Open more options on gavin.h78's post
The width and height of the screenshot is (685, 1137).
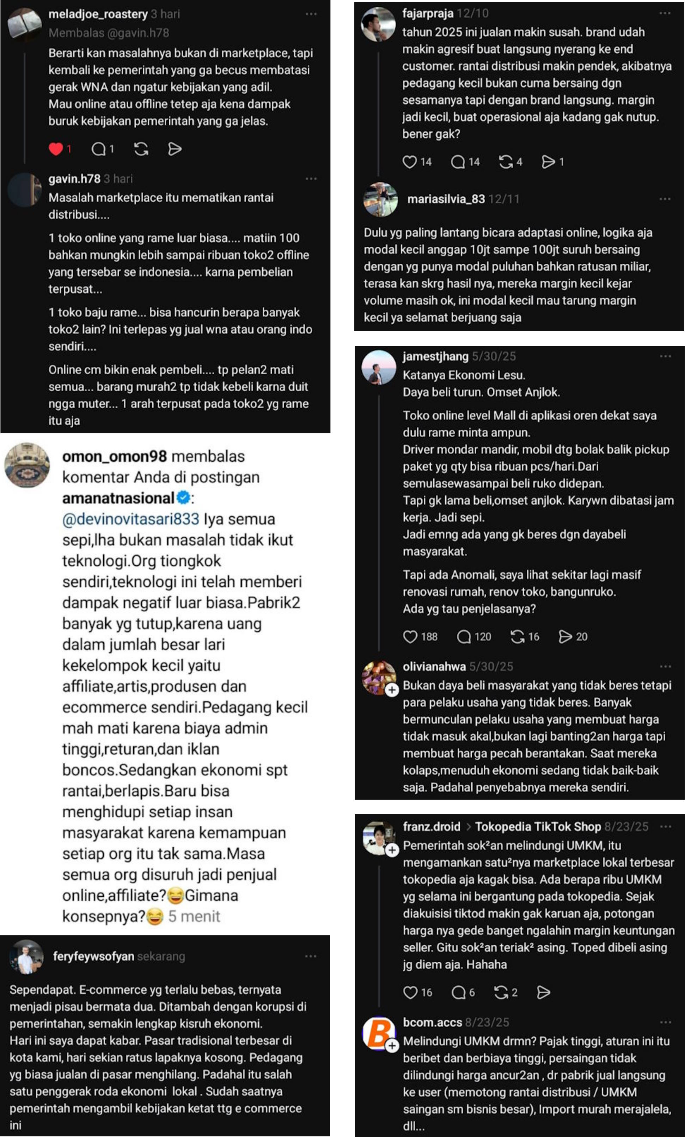pos(311,179)
